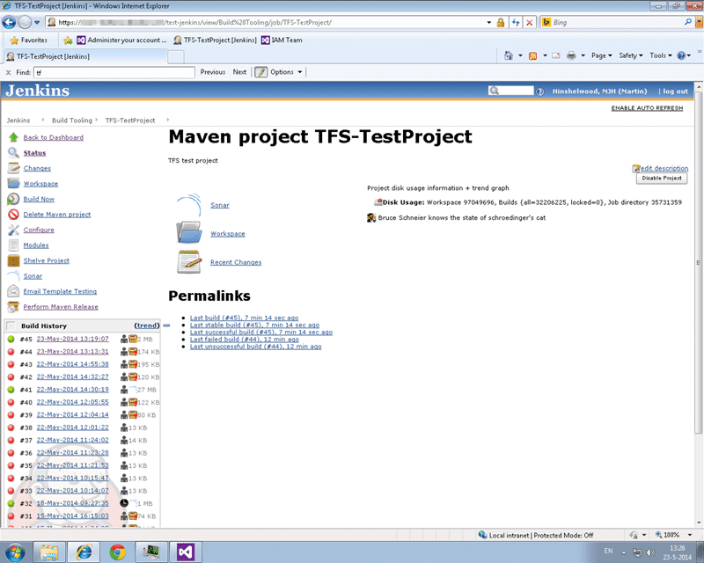Image resolution: width=704 pixels, height=563 pixels.
Task: Open TFS-TestProject [Jenkins] favorite link
Action: [x=215, y=40]
